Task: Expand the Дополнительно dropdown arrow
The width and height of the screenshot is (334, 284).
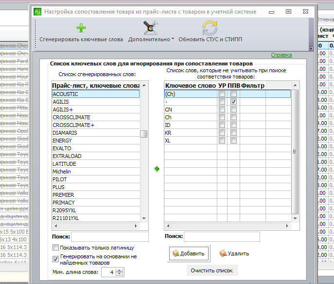Action: [x=173, y=39]
